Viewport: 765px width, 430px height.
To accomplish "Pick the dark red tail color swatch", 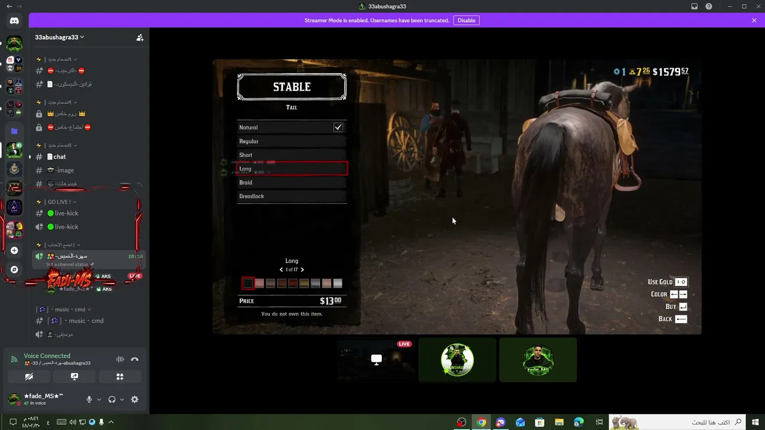I will (x=293, y=283).
